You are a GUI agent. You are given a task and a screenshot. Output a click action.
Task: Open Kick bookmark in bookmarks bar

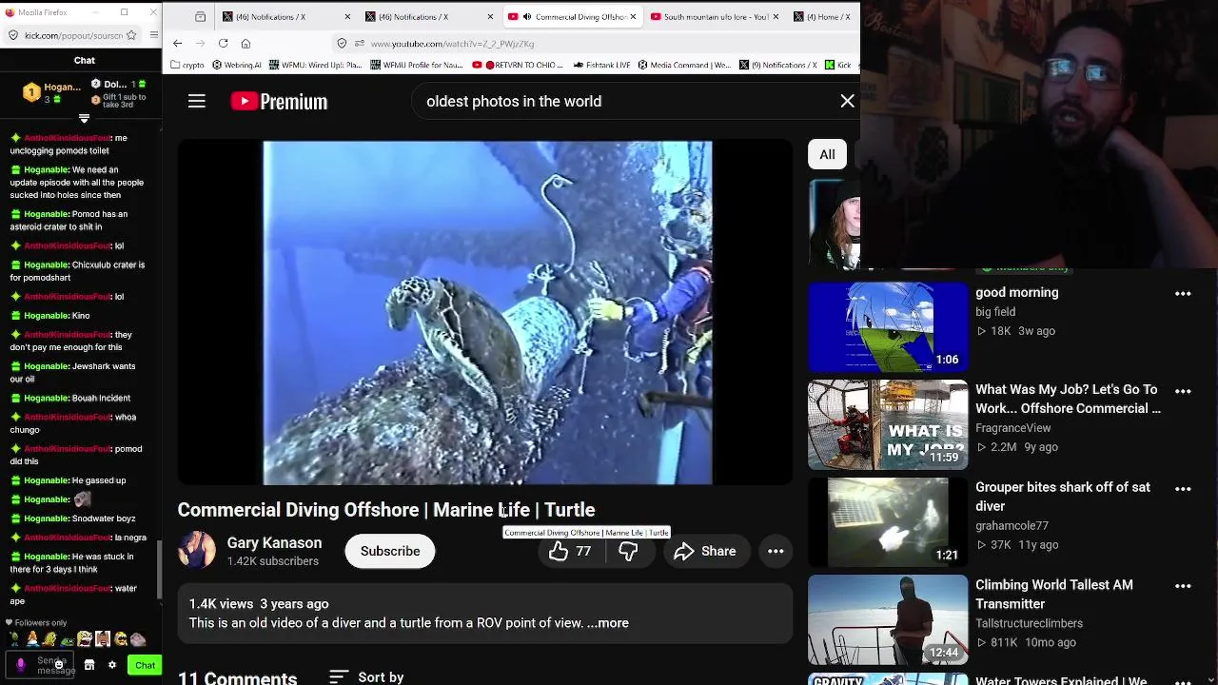837,65
